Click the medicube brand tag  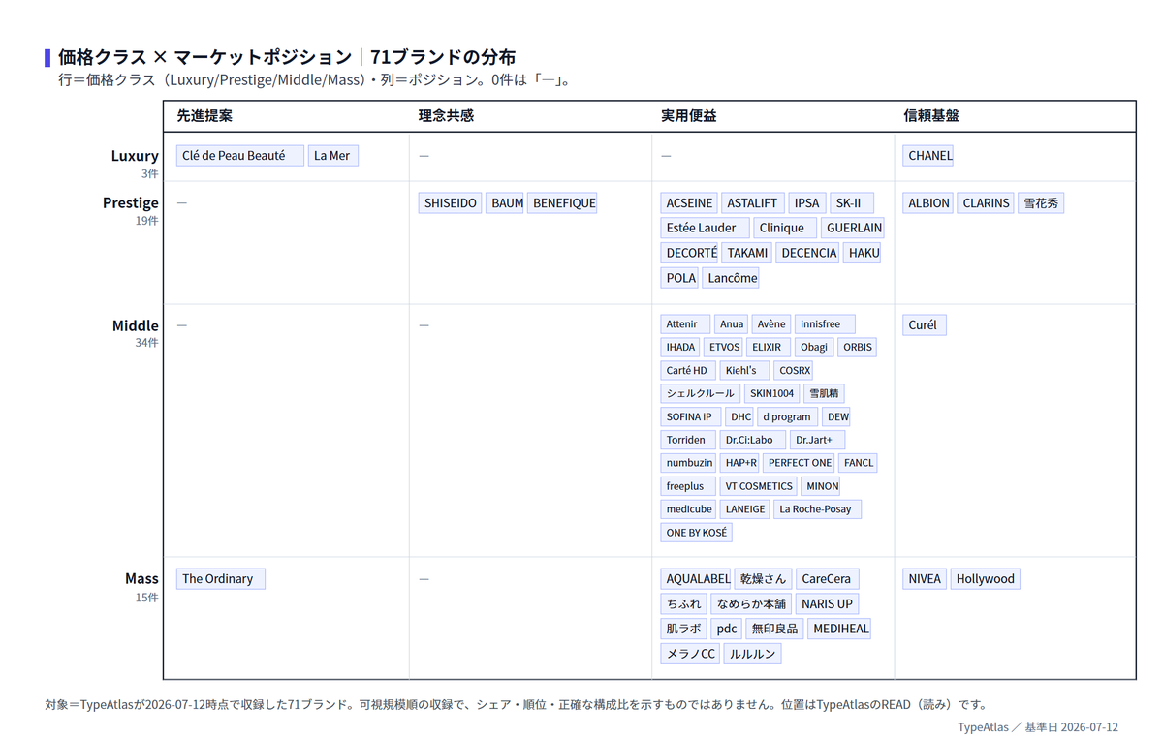(x=689, y=509)
